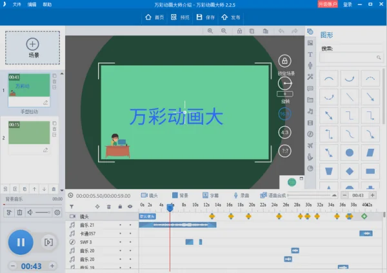Click the green diamond keyframe on camera track
The height and width of the screenshot is (273, 387).
[364, 216]
